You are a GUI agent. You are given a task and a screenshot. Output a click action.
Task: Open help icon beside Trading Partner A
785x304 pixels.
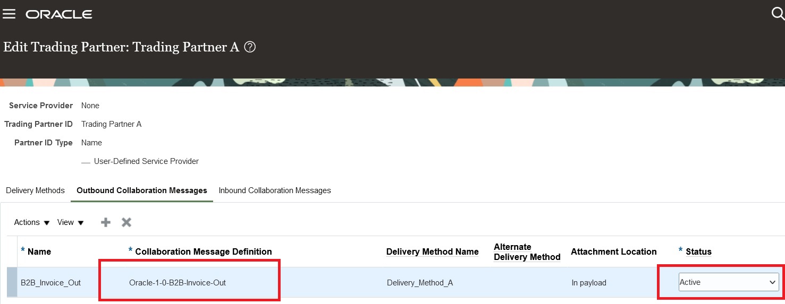point(250,47)
